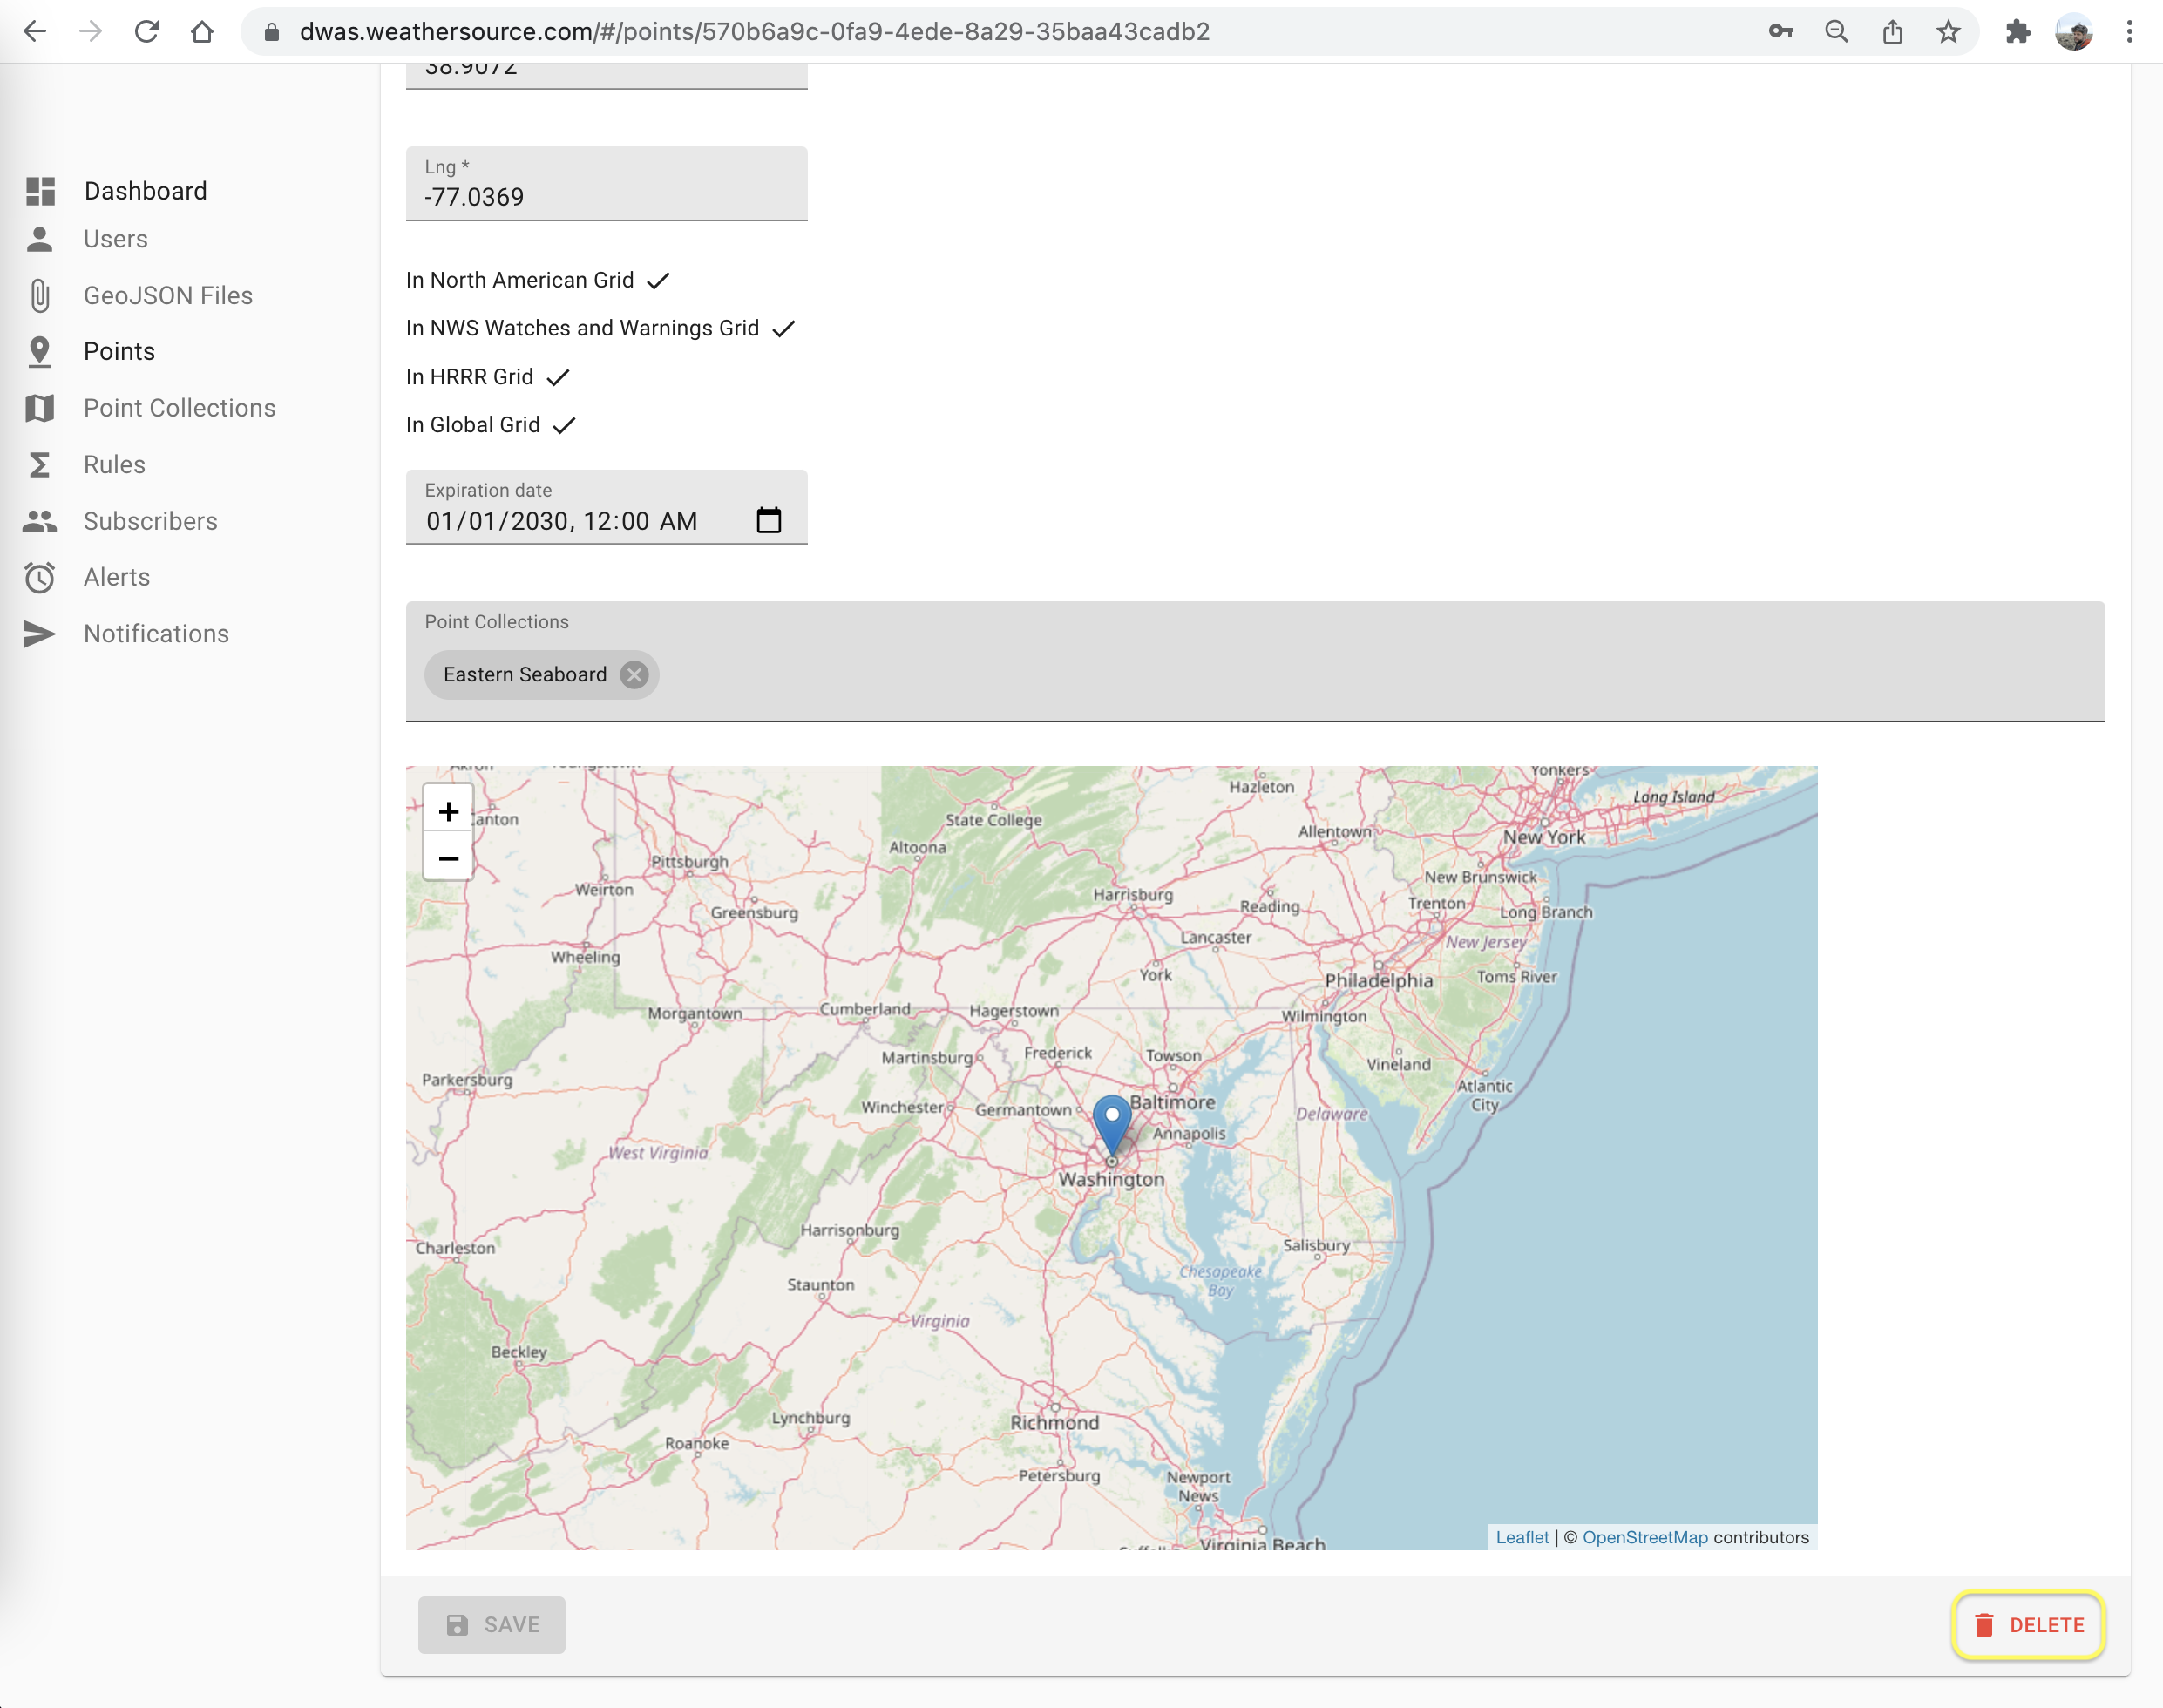Screen dimensions: 2163x1708
Task: Click the red DELETE button
Action: tap(2029, 1625)
